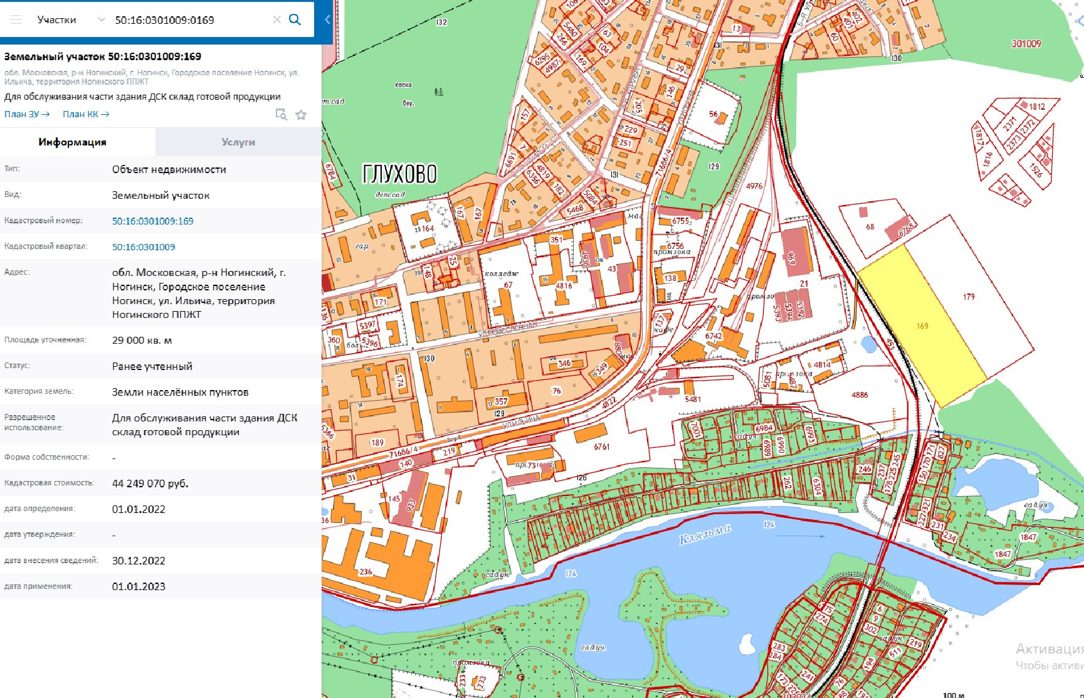1084x698 pixels.
Task: Open the План КК link
Action: coord(86,114)
